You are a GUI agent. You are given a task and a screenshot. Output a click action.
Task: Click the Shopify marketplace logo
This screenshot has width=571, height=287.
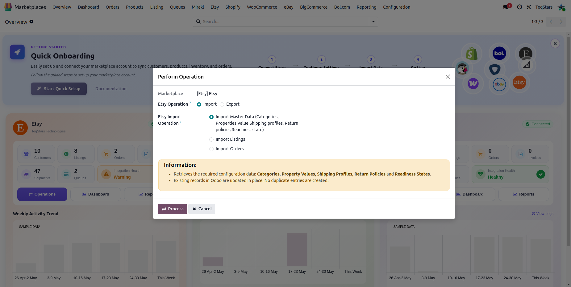471,54
